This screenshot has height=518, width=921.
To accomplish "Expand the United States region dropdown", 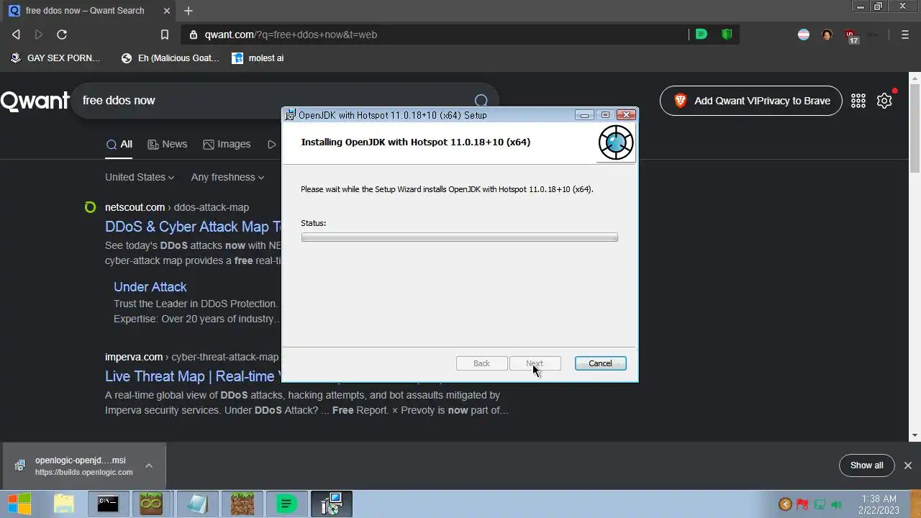I will pos(140,177).
